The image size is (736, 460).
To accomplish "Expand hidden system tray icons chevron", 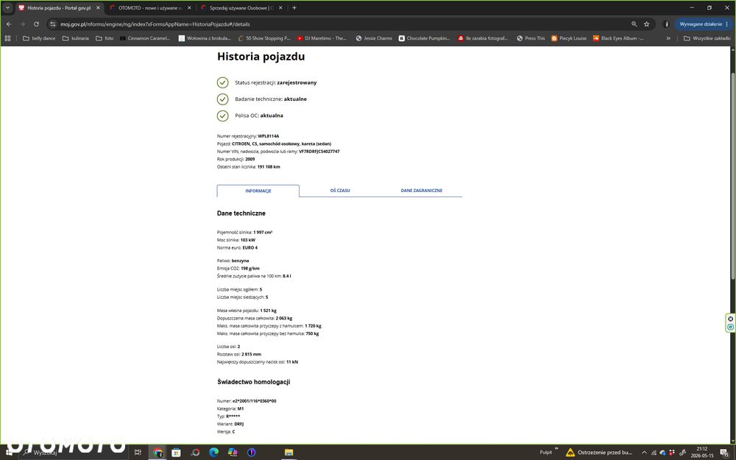I will [644, 453].
